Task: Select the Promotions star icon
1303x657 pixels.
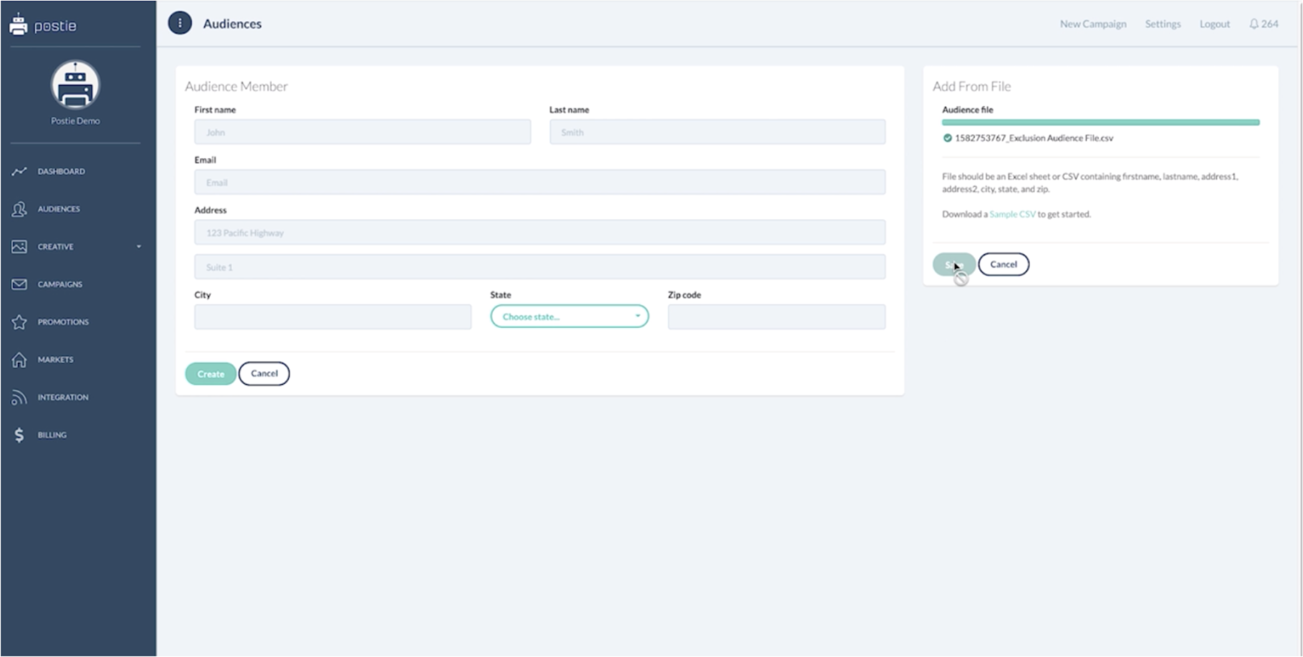Action: [x=19, y=322]
